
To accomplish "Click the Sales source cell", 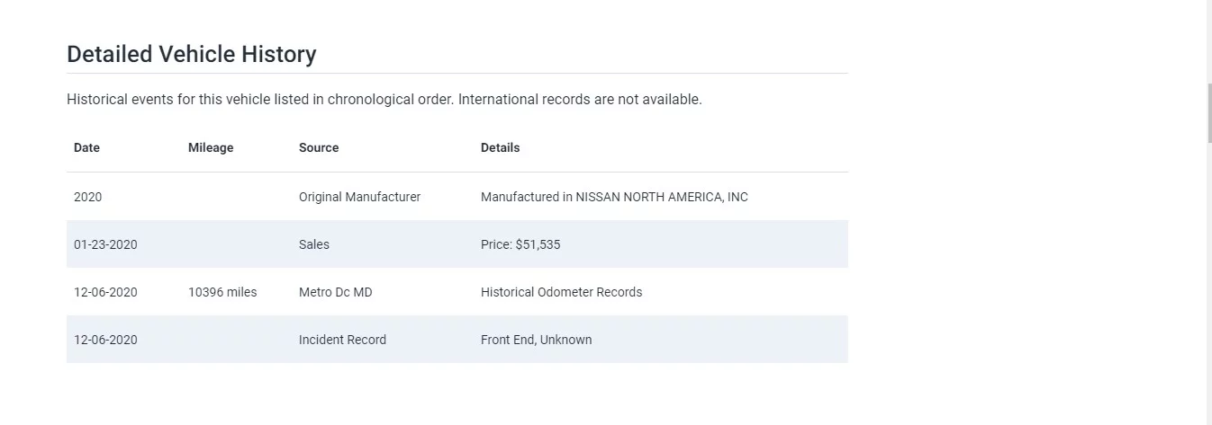I will coord(314,244).
